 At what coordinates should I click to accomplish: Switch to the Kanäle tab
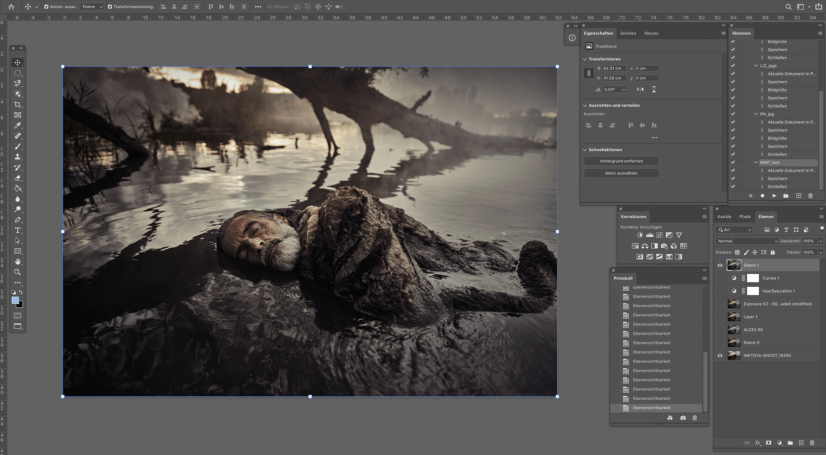(x=724, y=217)
